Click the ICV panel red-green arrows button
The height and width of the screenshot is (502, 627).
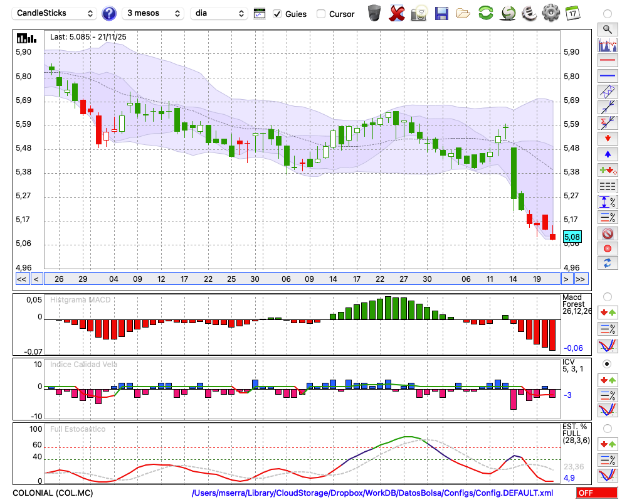pos(608,380)
